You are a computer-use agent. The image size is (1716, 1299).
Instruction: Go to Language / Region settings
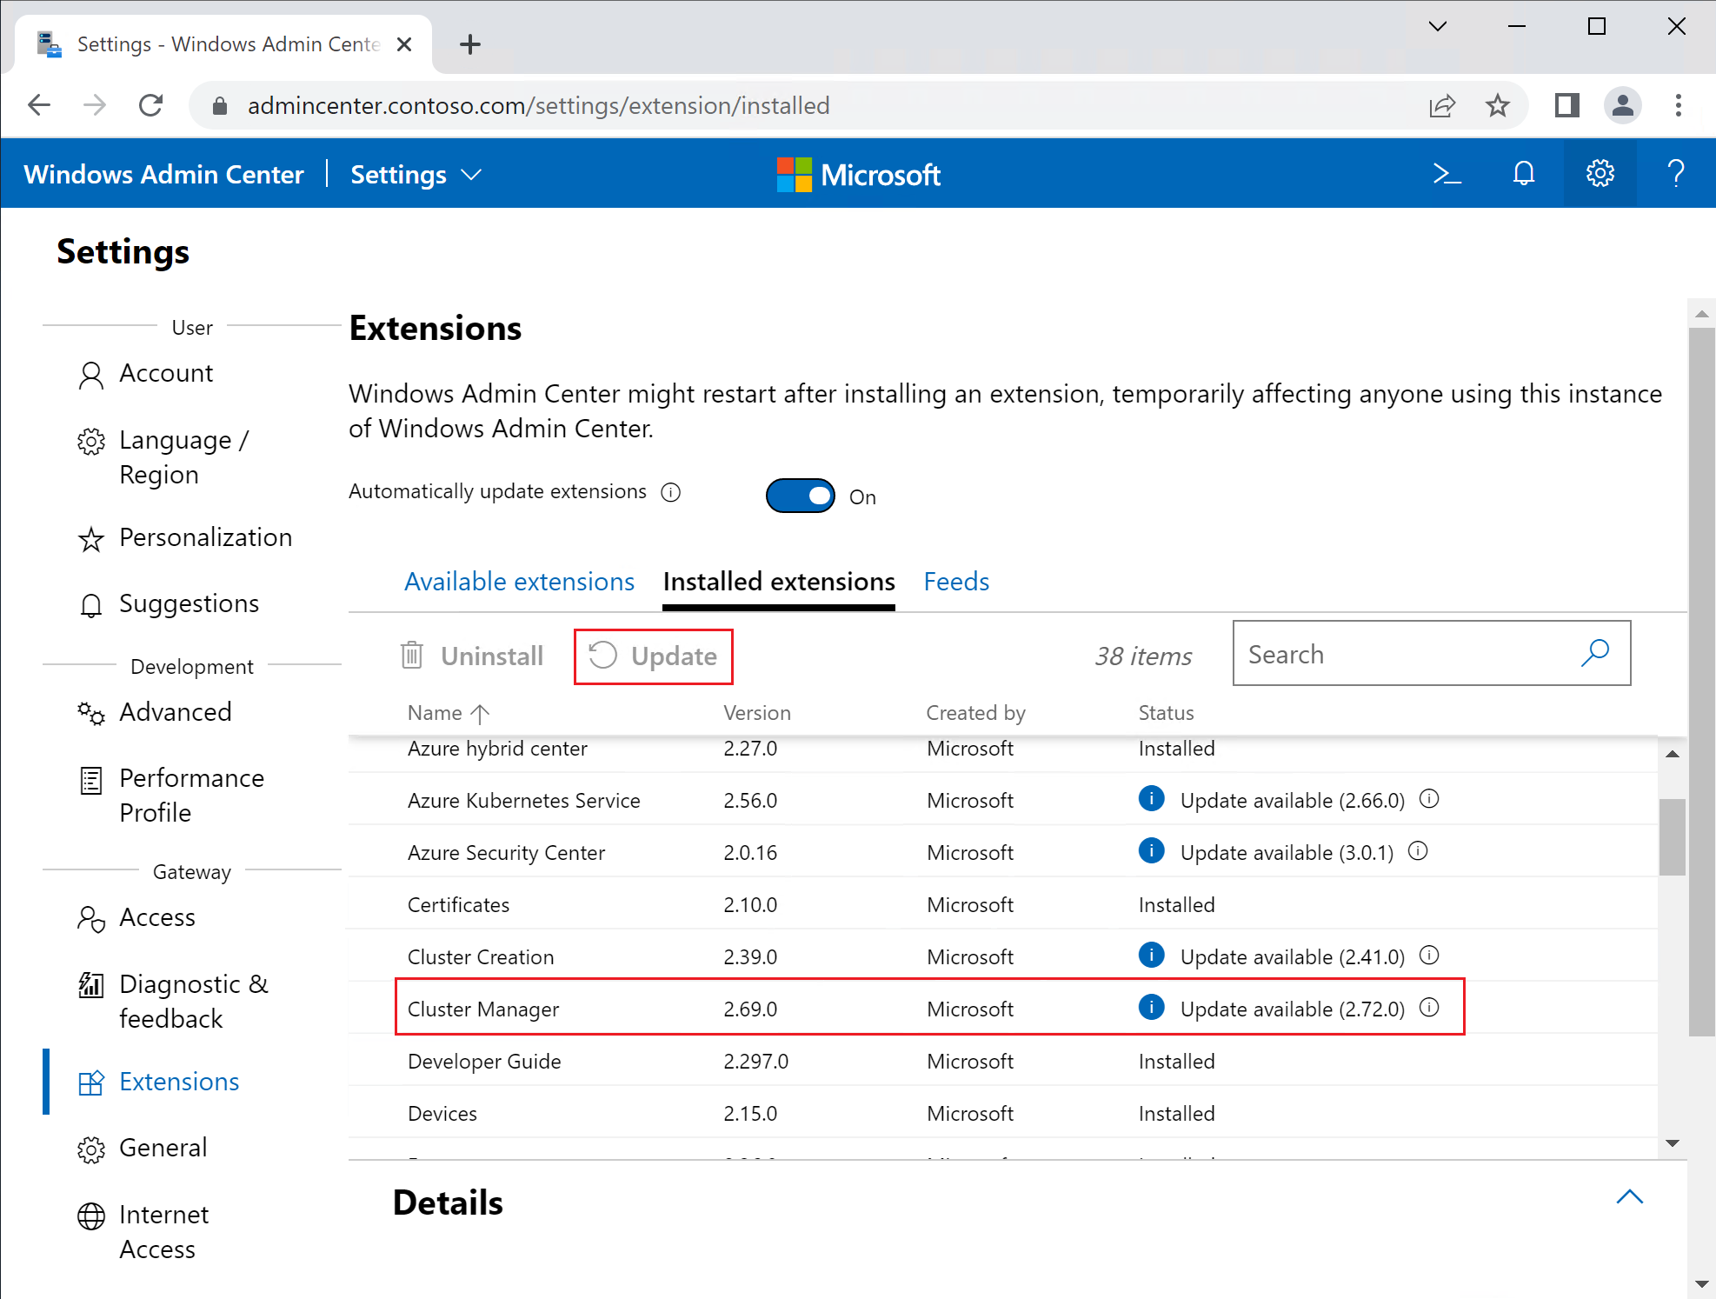pos(183,457)
